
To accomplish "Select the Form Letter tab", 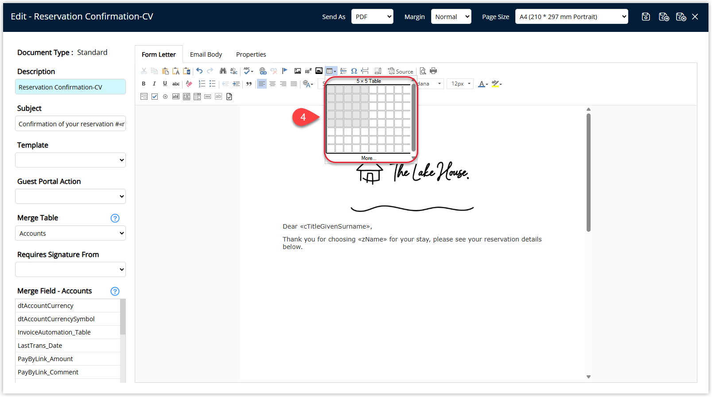I will pyautogui.click(x=159, y=54).
